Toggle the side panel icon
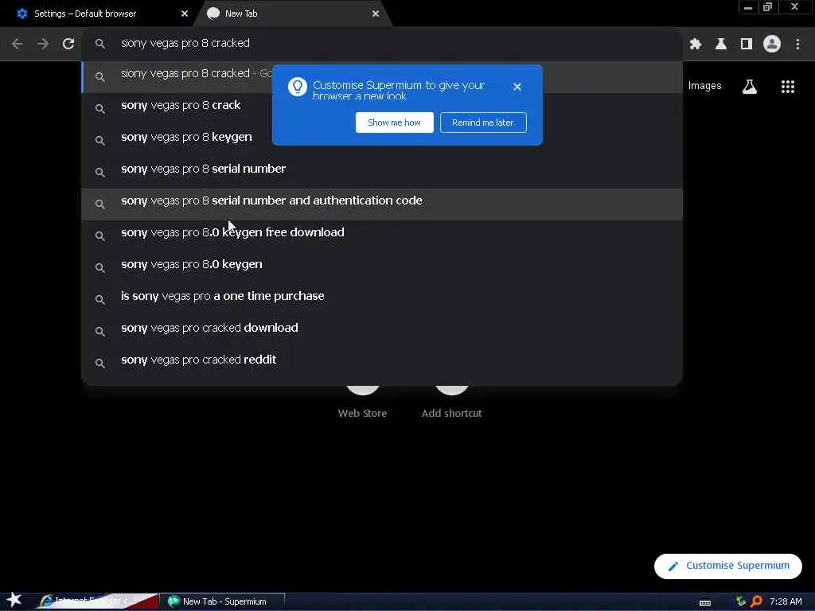 click(747, 45)
